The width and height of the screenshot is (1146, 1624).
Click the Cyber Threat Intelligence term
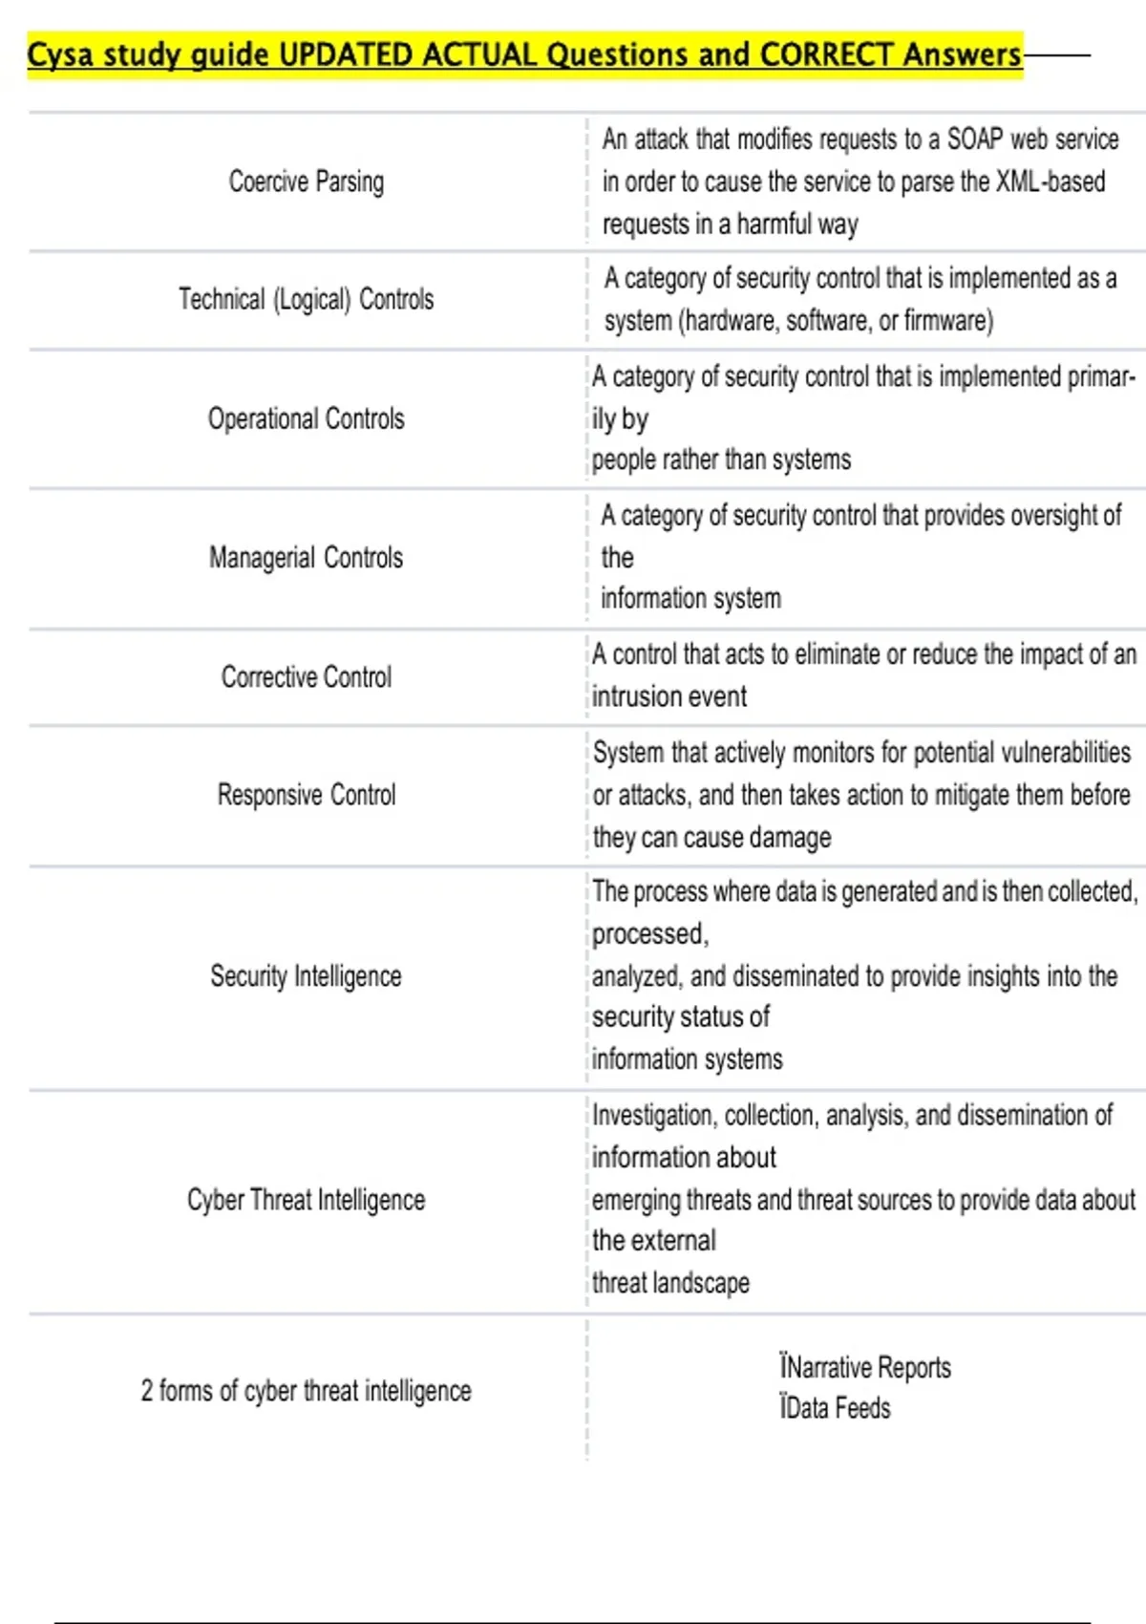306,1200
